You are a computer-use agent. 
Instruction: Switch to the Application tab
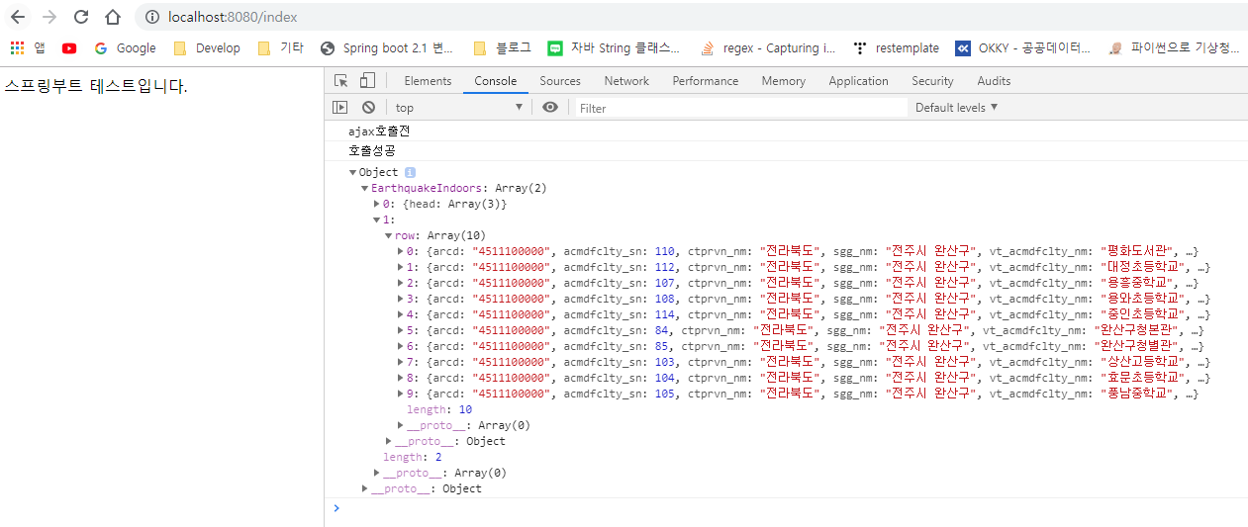[858, 81]
